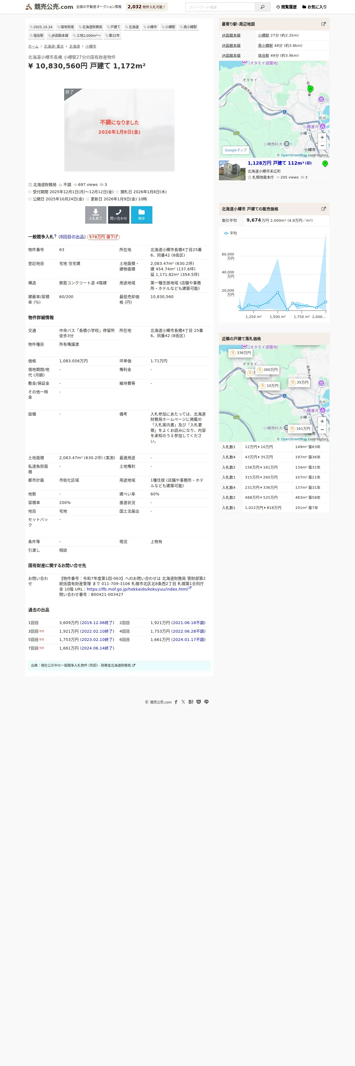Screen dimensions: 355x1066
Task: Click the 35万円 map price marker
Action: 299,382
